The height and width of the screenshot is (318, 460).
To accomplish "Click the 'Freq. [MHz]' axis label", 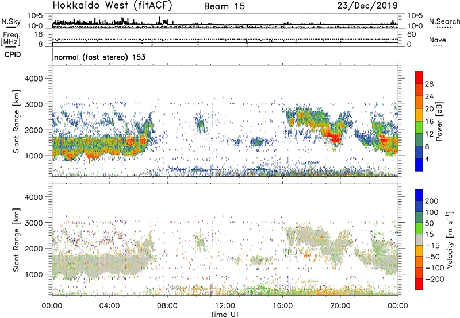I will click(x=11, y=38).
